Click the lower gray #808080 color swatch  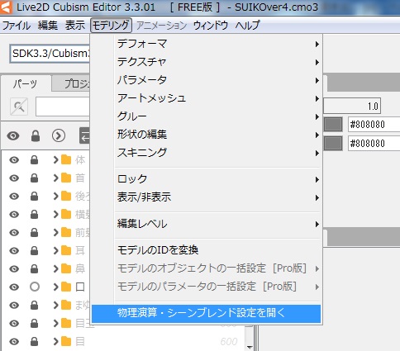pos(333,143)
